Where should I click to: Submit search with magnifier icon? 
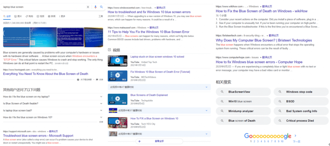[x=102, y=7]
